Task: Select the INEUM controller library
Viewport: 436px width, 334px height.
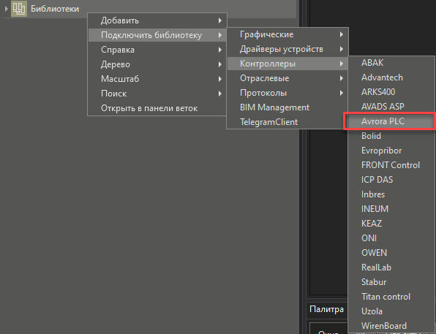Action: (x=391, y=209)
